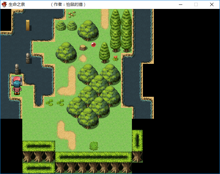
Task: Minimize the game window
Action: (181, 4)
